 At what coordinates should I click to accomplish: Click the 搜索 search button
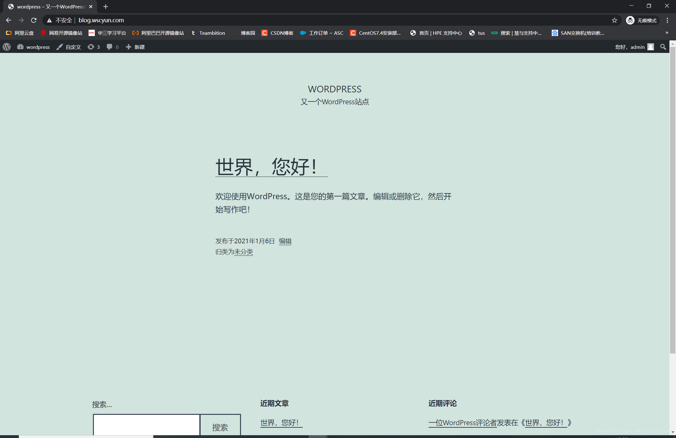tap(220, 425)
